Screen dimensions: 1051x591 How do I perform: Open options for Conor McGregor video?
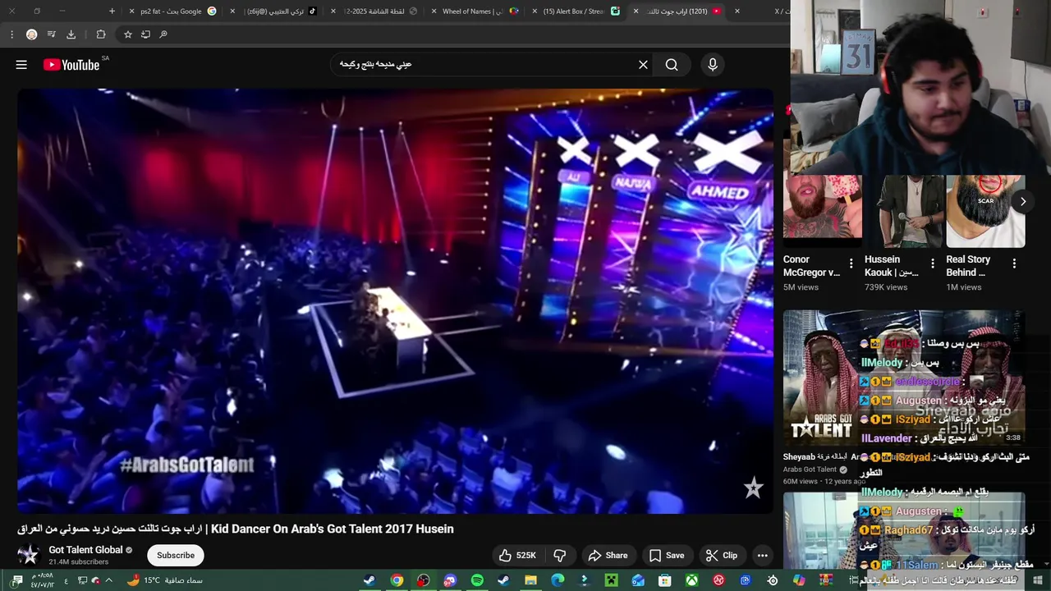[851, 263]
